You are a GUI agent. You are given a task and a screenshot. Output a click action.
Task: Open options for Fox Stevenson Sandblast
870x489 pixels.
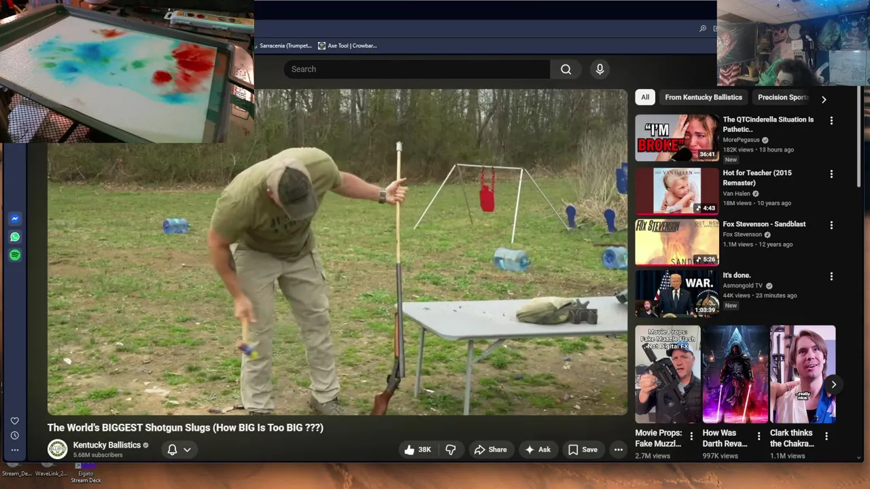click(831, 225)
